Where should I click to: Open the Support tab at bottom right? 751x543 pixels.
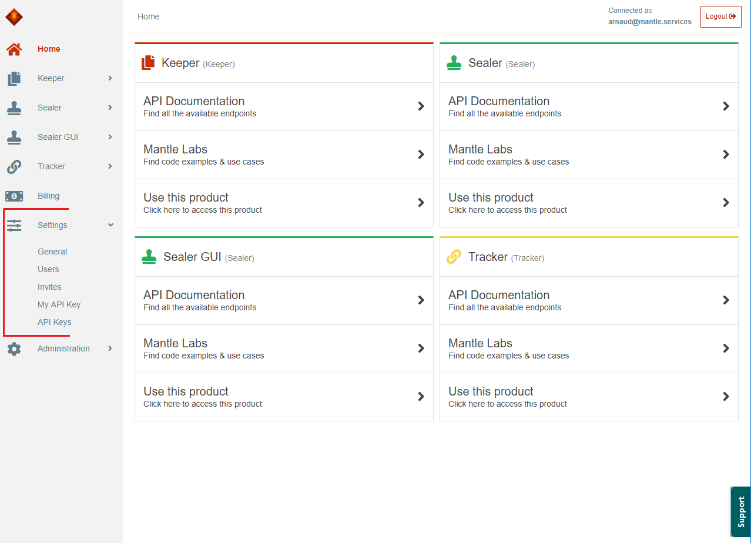[x=740, y=512]
